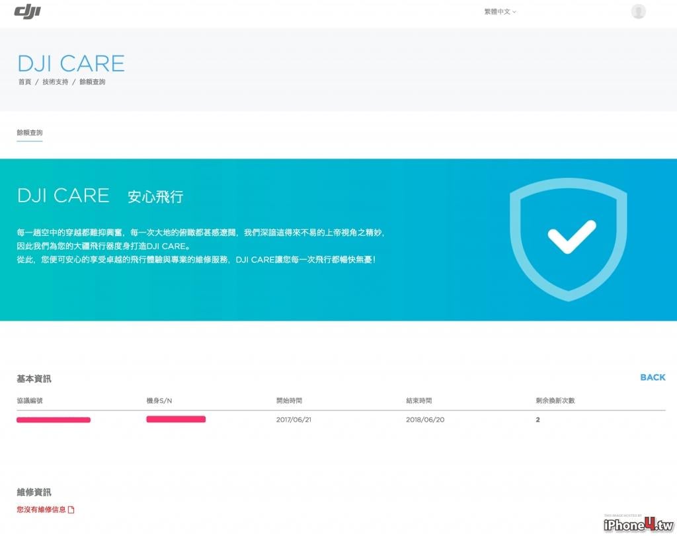
Task: Open the 繁體中文 language dropdown
Action: [500, 12]
